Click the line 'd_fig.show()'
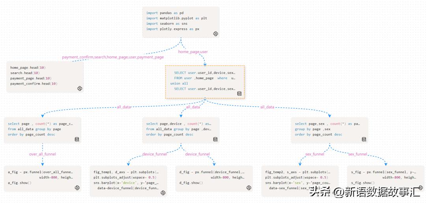 tap(191, 183)
